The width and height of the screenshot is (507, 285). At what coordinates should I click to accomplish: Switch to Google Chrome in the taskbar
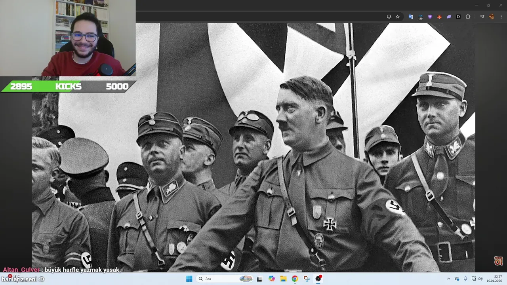pos(295,279)
